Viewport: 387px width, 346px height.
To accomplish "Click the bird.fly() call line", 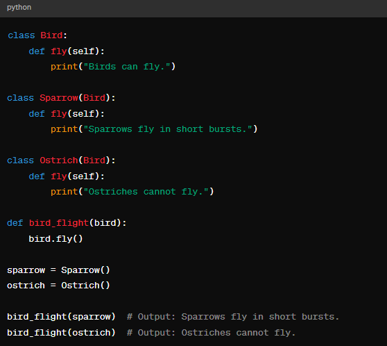I will [55, 239].
